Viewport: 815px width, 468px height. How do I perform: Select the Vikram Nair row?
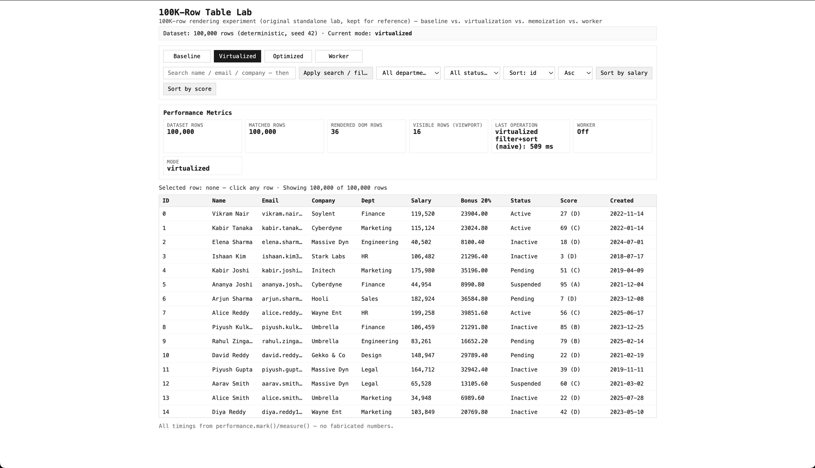[x=407, y=214]
